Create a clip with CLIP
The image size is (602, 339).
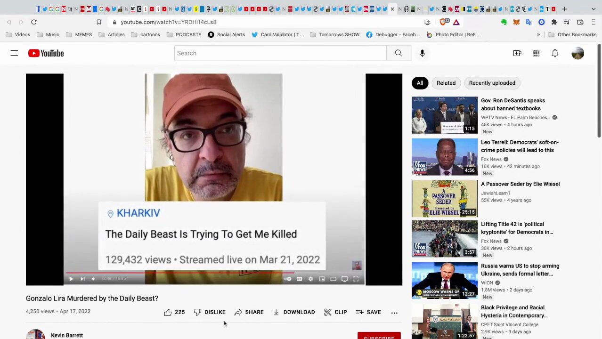click(335, 312)
